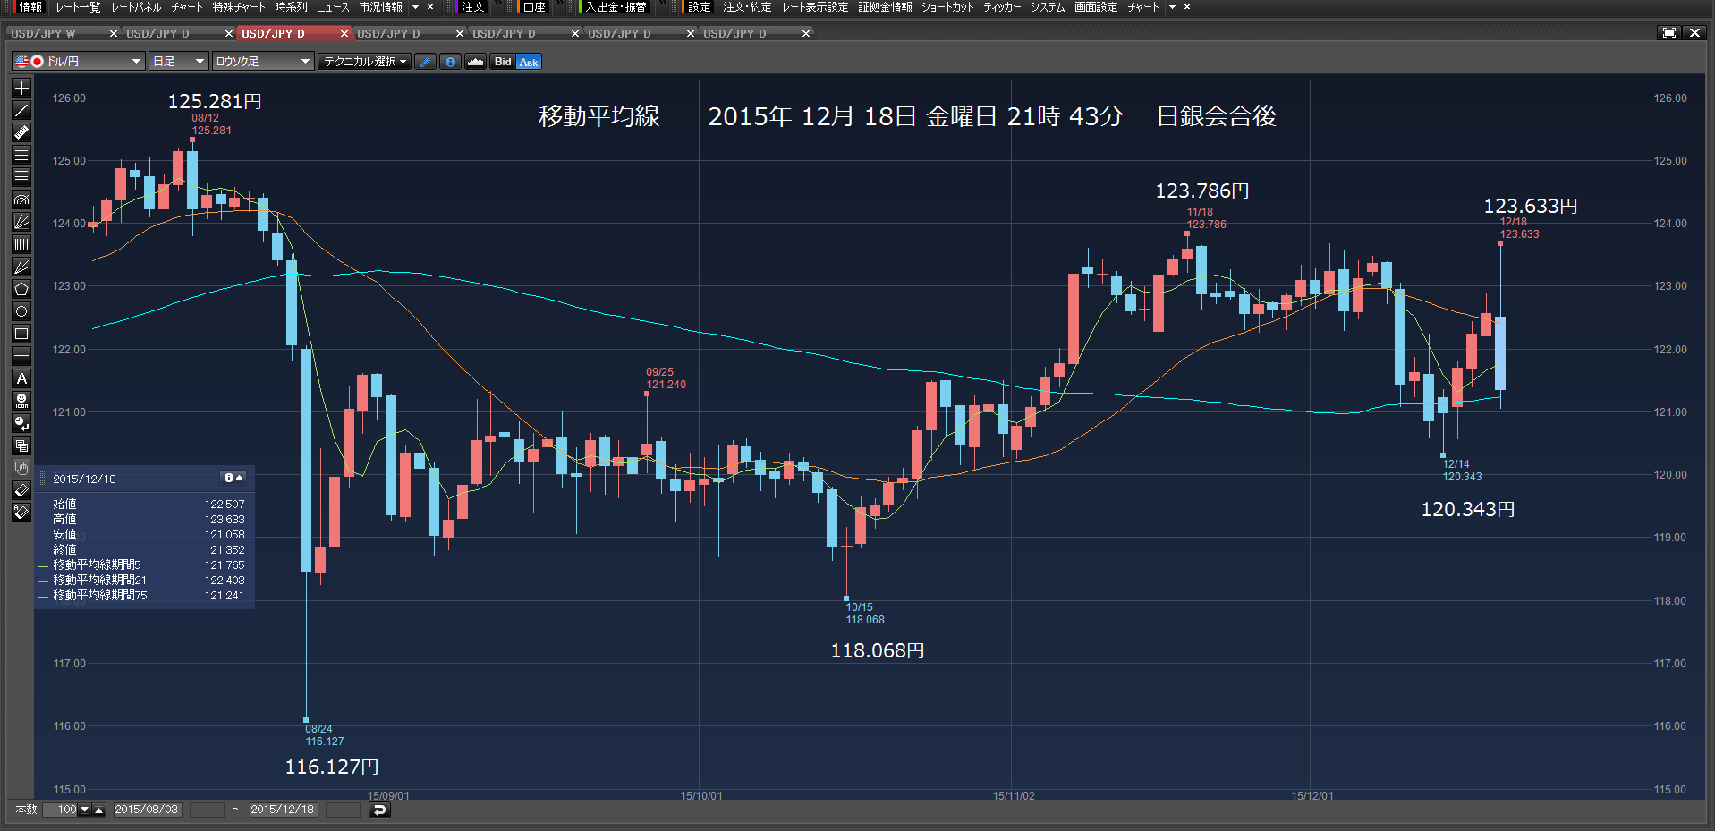
Task: Click the start date field 2015/08/03
Action: pyautogui.click(x=148, y=810)
